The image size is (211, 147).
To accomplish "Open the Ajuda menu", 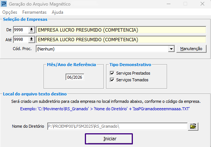I will pyautogui.click(x=57, y=12).
